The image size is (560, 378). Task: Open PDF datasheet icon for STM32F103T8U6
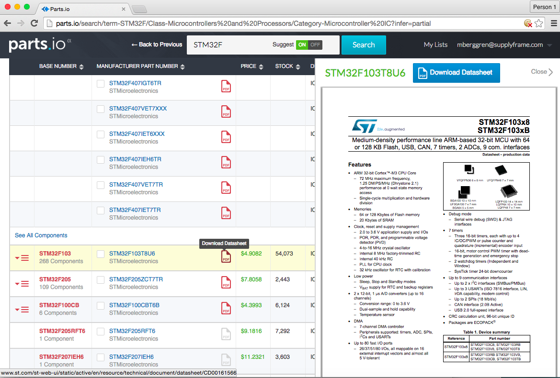click(x=226, y=256)
